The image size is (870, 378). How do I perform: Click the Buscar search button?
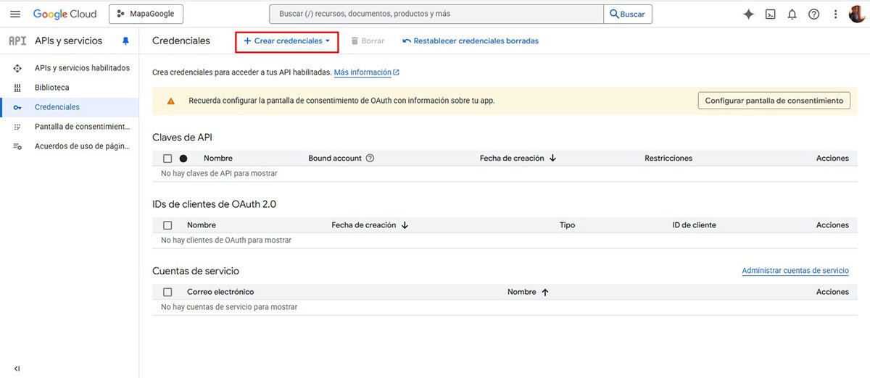628,14
